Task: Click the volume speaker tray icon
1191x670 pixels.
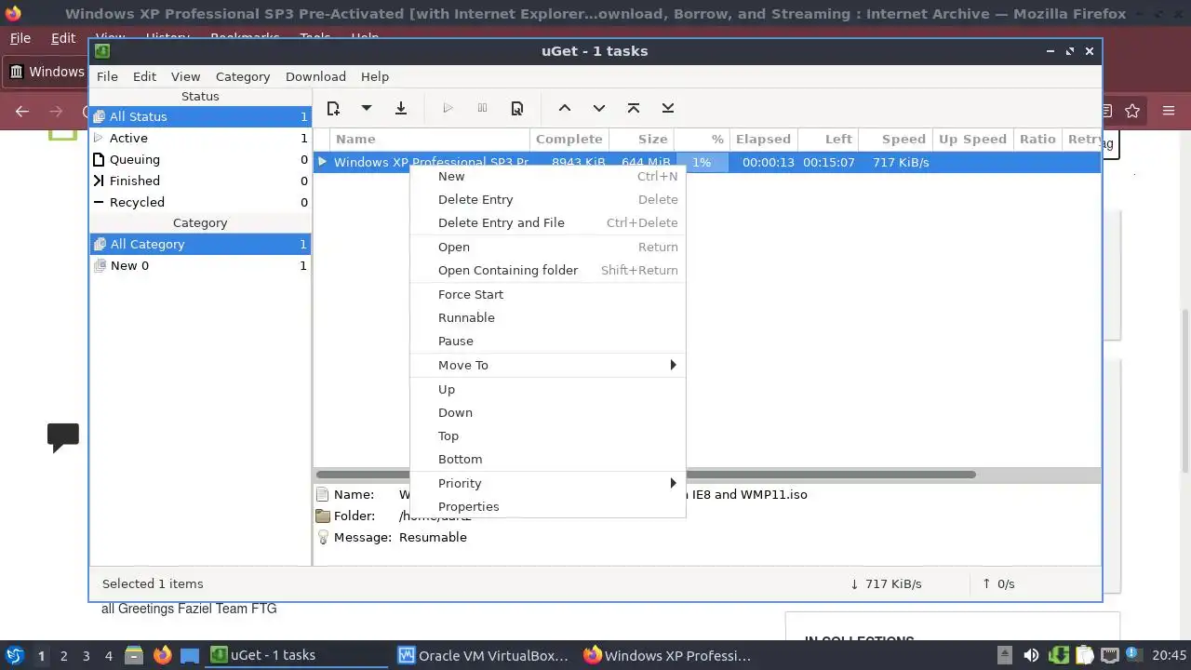Action: [1030, 655]
